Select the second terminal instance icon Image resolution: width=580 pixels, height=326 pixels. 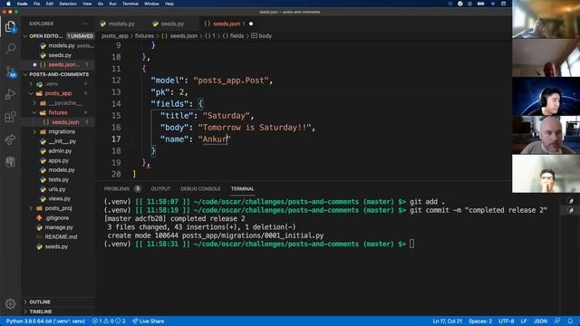tap(570, 210)
